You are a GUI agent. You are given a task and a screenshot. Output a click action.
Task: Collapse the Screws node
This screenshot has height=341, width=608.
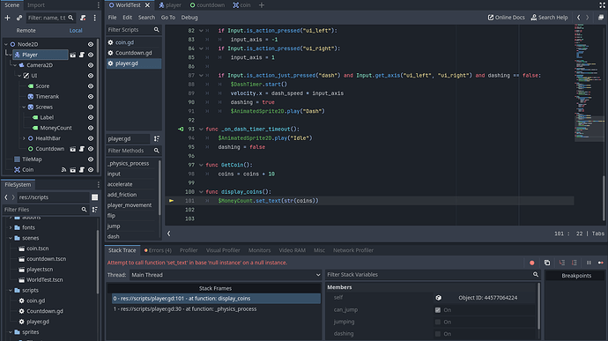click(24, 107)
